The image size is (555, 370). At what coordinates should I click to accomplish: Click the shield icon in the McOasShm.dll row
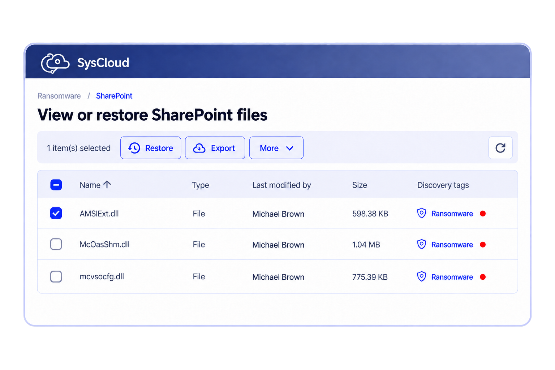click(x=422, y=244)
